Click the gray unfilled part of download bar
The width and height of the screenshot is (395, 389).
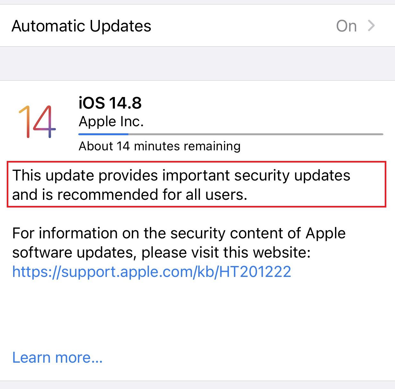point(256,134)
